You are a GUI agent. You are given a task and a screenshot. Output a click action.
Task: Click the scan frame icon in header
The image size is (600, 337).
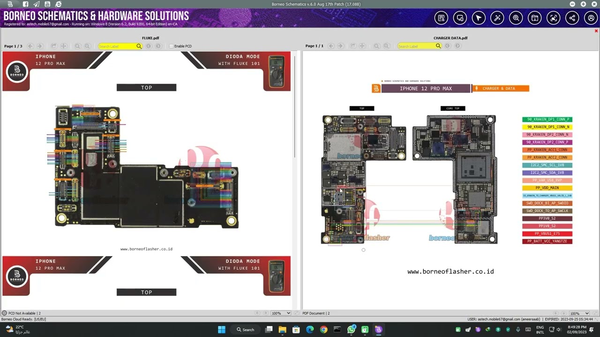554,18
